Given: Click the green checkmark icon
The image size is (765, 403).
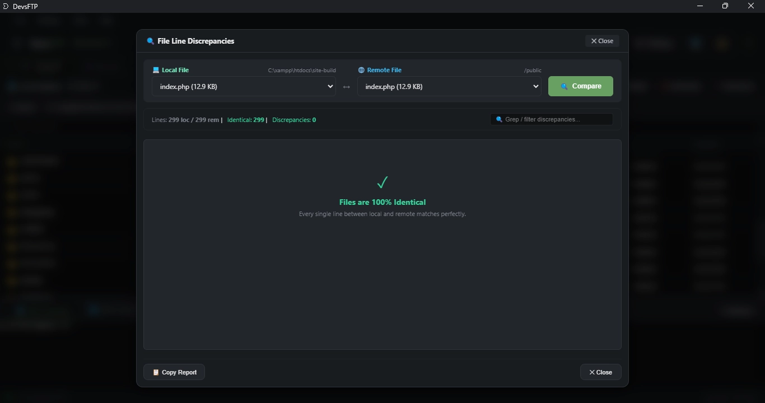Looking at the screenshot, I should point(382,182).
